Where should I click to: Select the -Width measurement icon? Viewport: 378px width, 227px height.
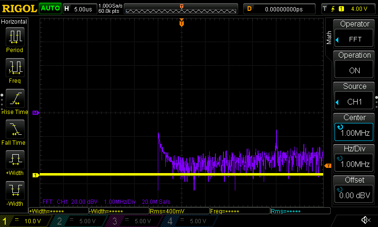(x=15, y=191)
